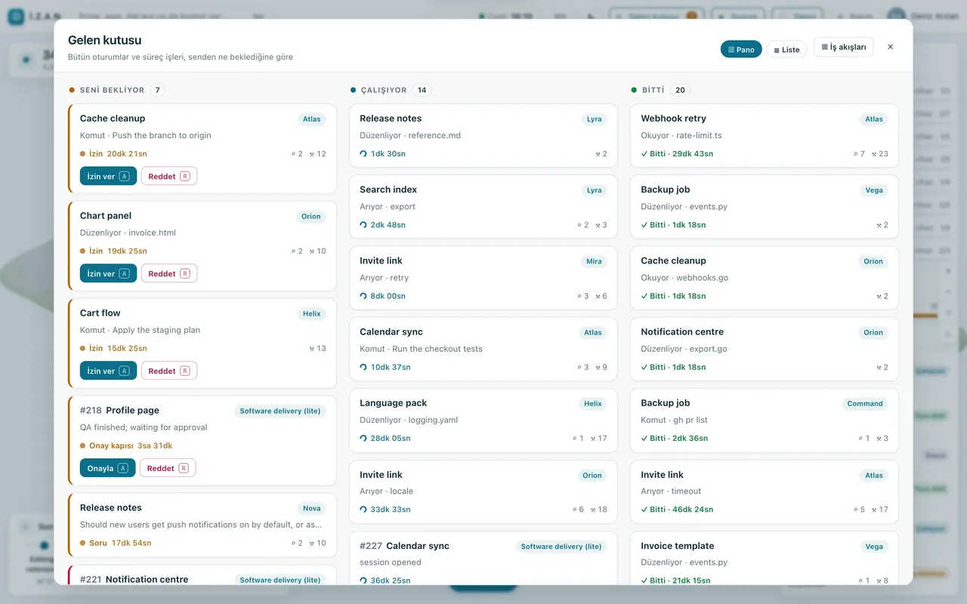Open the Release notes question from Nova
Screen dimensions: 967x604
pos(202,525)
